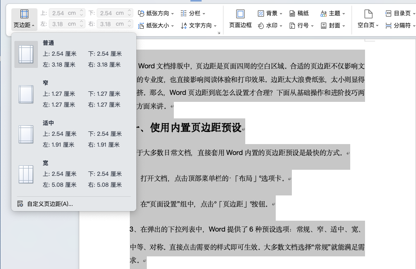
Task: Click the 纸张大小 paper size icon
Action: click(141, 26)
